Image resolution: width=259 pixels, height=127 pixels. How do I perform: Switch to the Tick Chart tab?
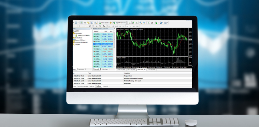[105, 69]
